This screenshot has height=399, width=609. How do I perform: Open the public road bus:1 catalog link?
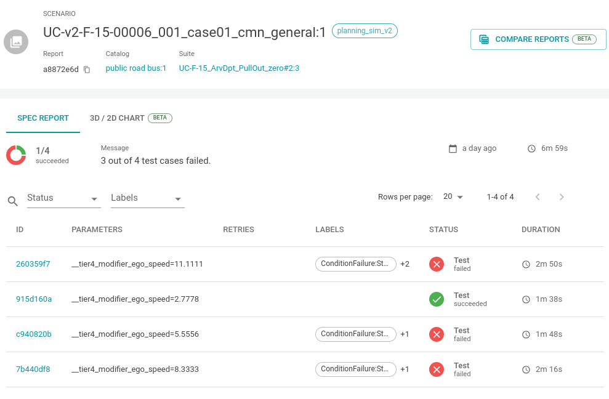136,68
